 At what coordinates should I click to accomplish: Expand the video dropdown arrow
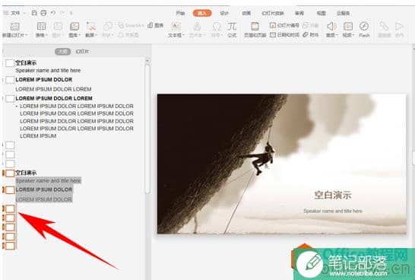tap(353, 35)
